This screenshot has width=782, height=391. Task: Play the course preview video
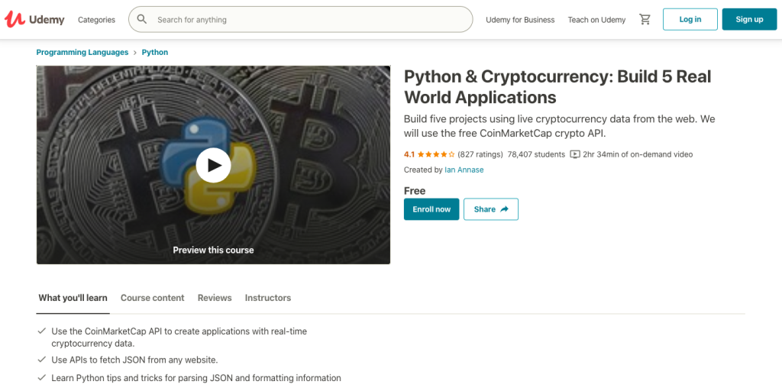213,165
